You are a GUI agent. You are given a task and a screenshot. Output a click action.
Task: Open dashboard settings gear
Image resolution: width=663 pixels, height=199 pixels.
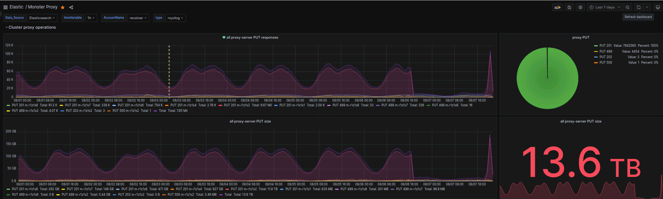(580, 7)
